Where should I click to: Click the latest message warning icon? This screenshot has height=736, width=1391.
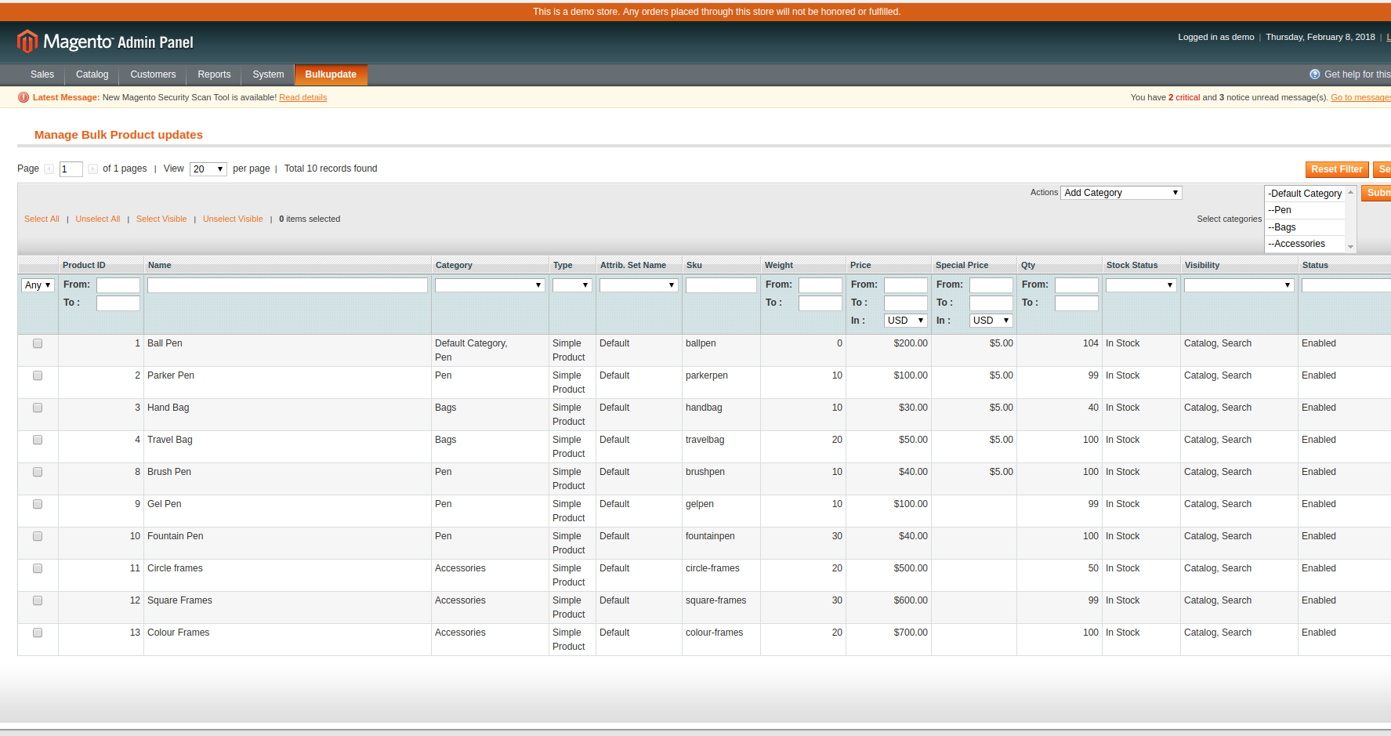[x=24, y=98]
